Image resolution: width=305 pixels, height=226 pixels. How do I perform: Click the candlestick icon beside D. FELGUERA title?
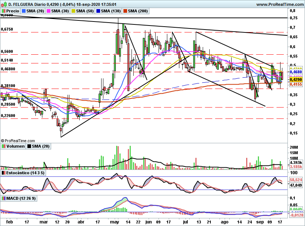click(x=4, y=4)
